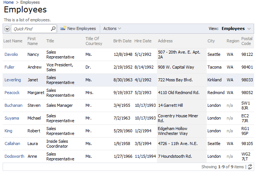Click the New Employees card icon
This screenshot has height=172, width=256.
point(63,28)
